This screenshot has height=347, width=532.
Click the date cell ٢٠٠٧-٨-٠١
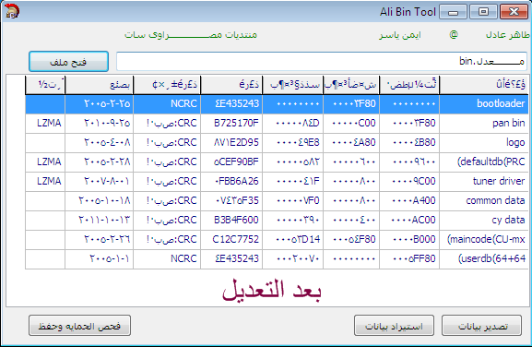tap(99, 181)
